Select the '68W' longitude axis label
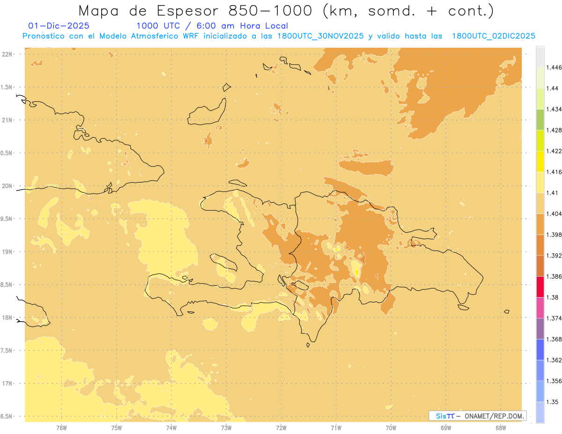This screenshot has width=562, height=434. point(500,427)
